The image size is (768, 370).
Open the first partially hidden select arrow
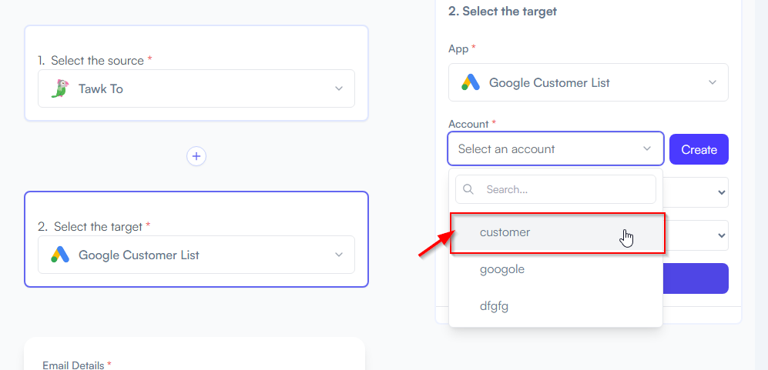(721, 192)
